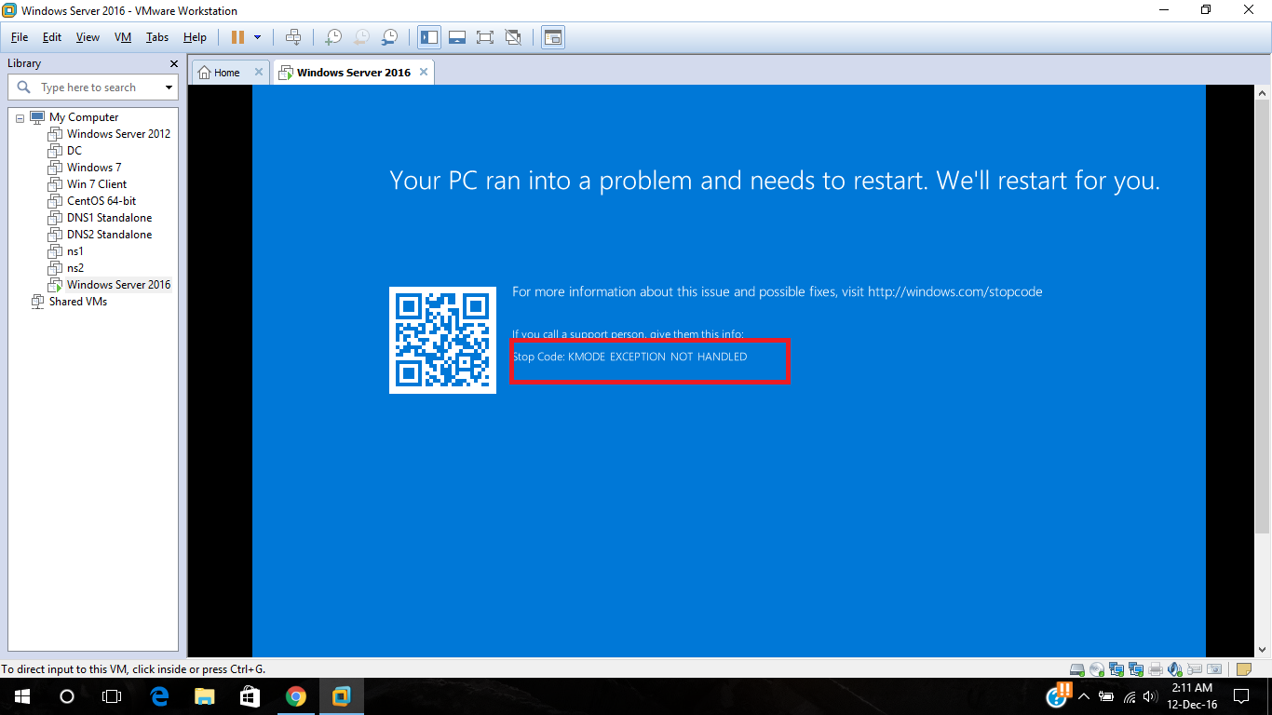
Task: Suspend the VM with the pause button
Action: coord(237,37)
